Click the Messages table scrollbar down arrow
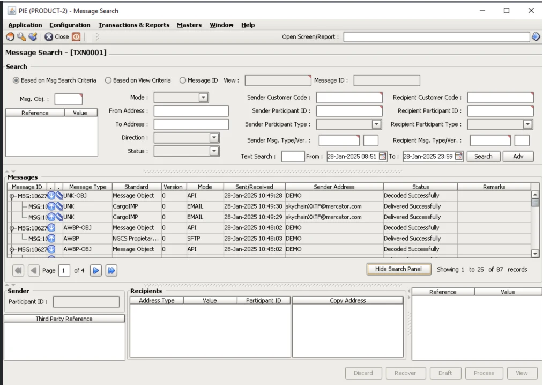Image resolution: width=543 pixels, height=385 pixels. pyautogui.click(x=535, y=253)
